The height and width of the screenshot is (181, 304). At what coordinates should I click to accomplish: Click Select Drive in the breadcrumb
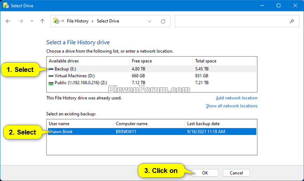tap(108, 21)
